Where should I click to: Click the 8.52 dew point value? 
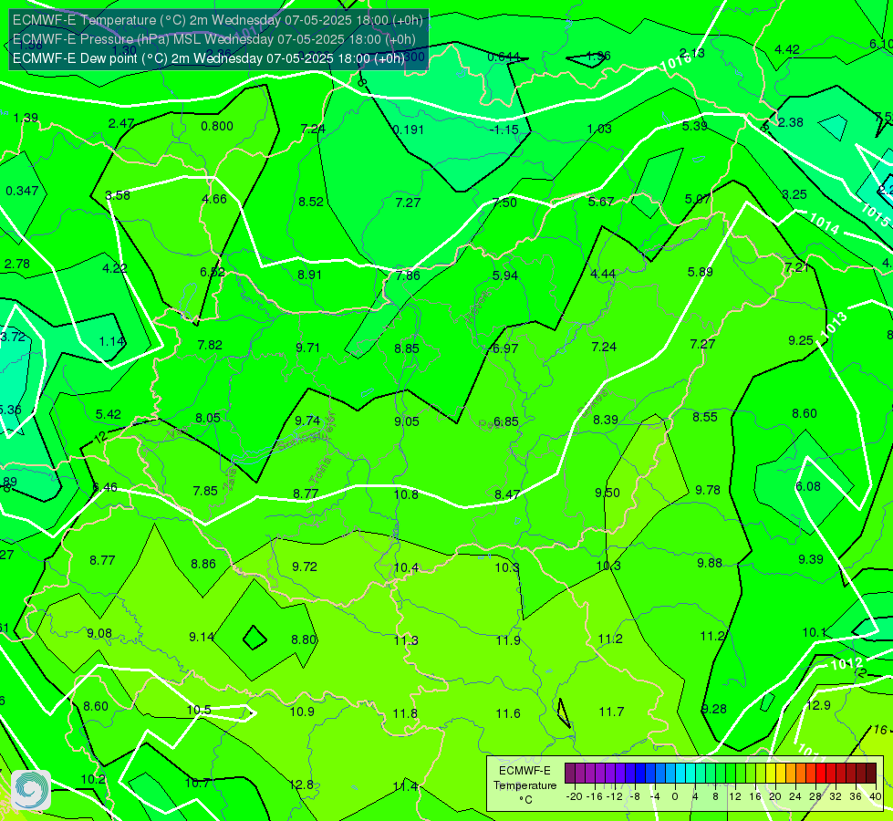pos(311,202)
